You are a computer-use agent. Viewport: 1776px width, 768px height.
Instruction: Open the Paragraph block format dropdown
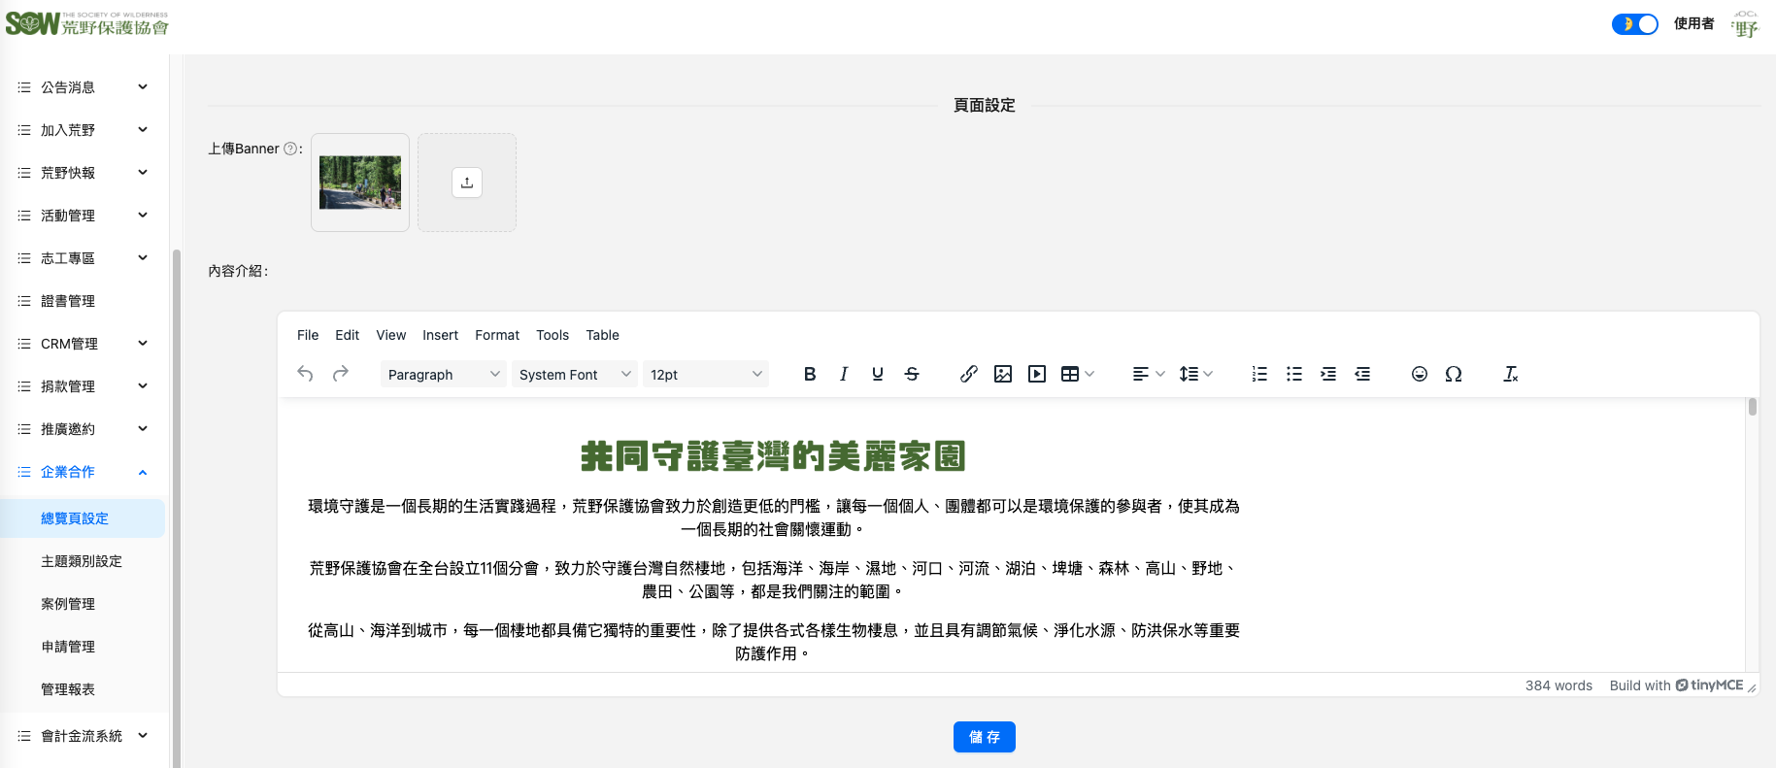coord(443,375)
